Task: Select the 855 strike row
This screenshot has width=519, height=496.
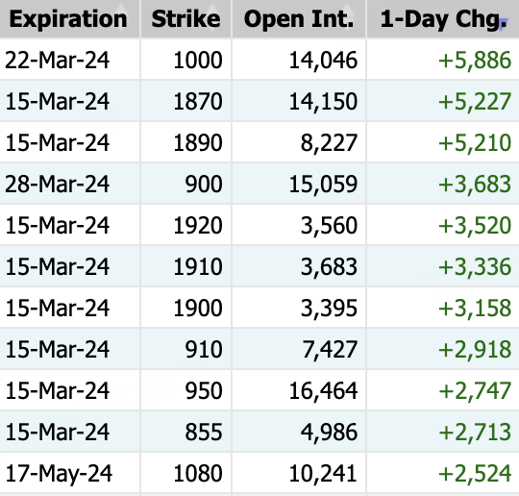Action: click(259, 432)
